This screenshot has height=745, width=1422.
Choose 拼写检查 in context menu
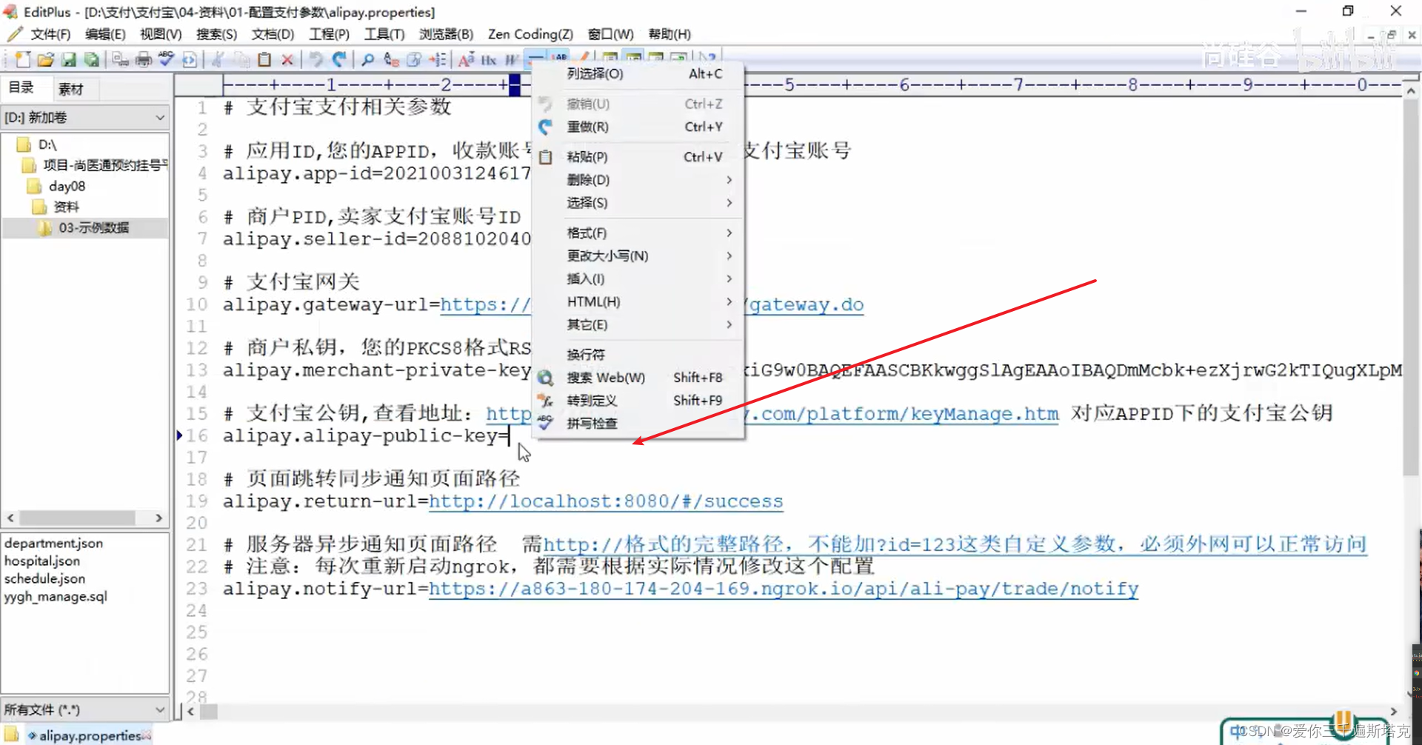tap(638, 424)
